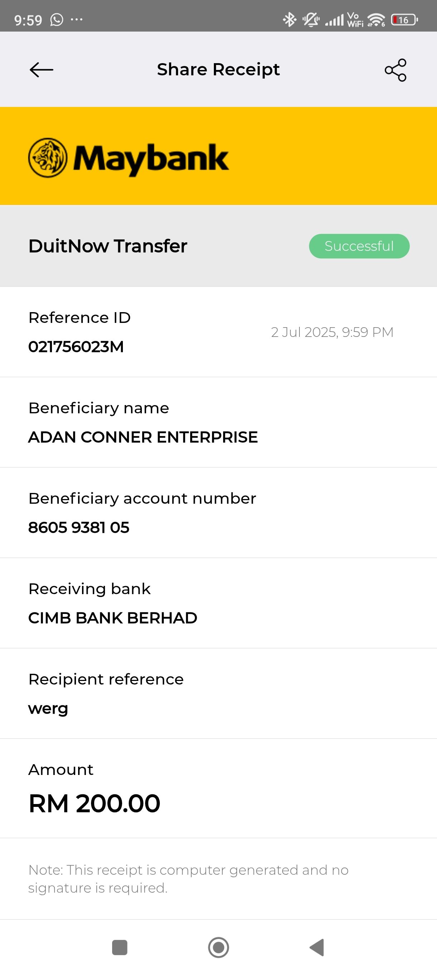Click the Maybank tiger logo
Image resolution: width=437 pixels, height=973 pixels.
[48, 158]
